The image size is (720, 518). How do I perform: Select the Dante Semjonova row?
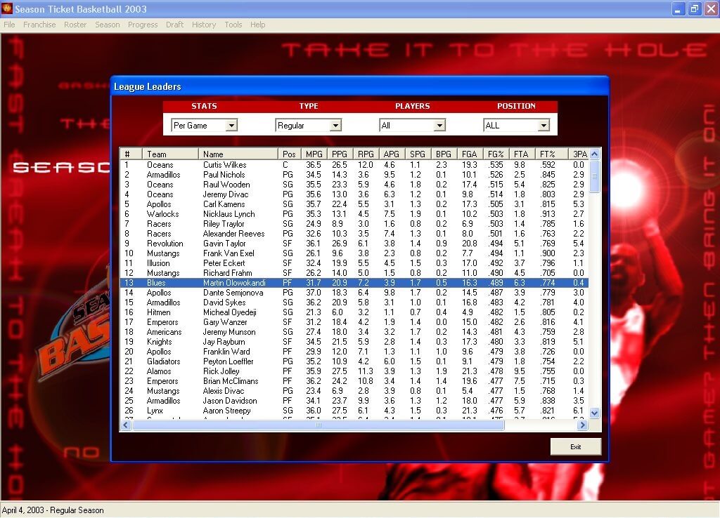point(354,293)
